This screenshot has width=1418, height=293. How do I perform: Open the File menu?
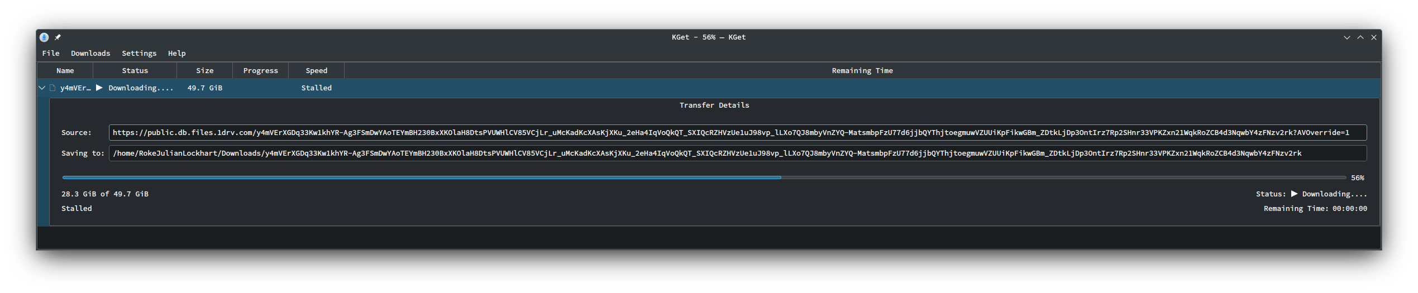(51, 53)
